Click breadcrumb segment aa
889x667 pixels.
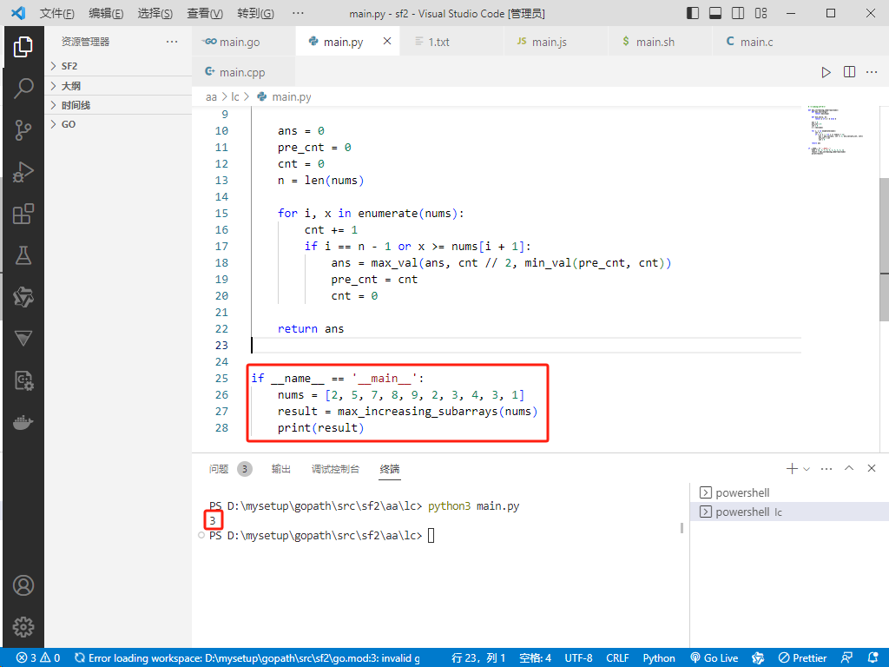click(212, 97)
